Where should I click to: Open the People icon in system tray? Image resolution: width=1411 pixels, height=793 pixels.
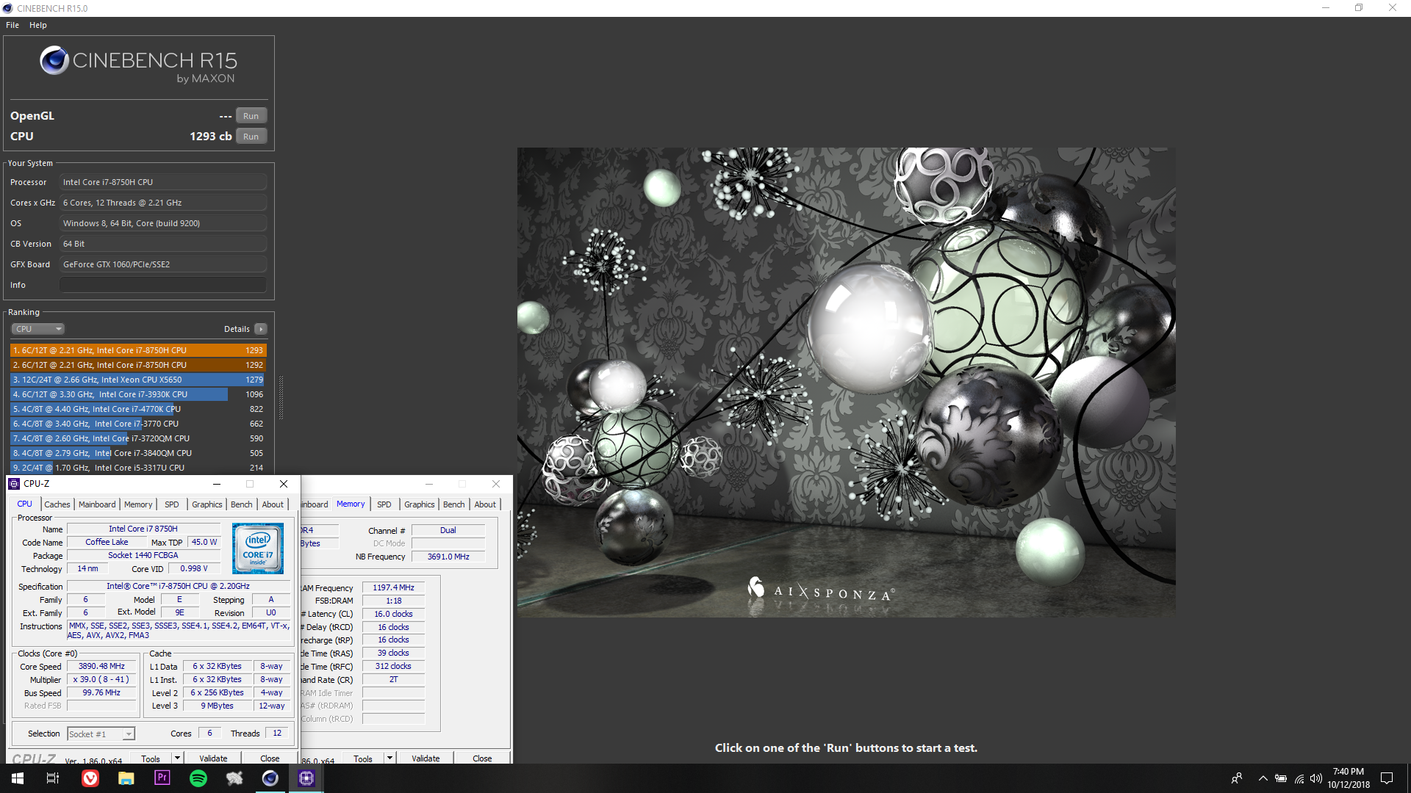(1237, 778)
